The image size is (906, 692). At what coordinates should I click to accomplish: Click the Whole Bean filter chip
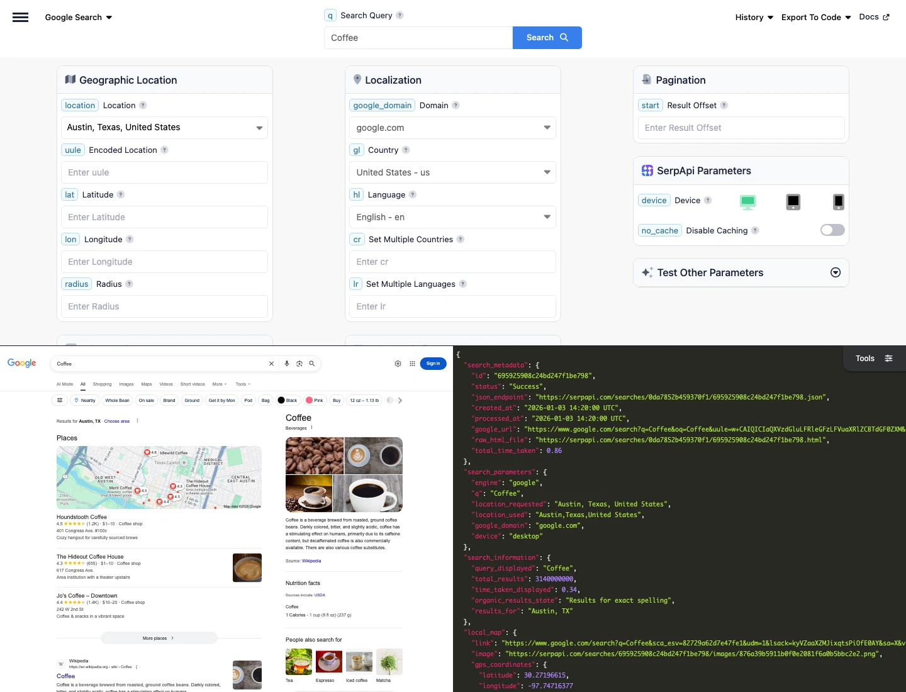coord(117,400)
